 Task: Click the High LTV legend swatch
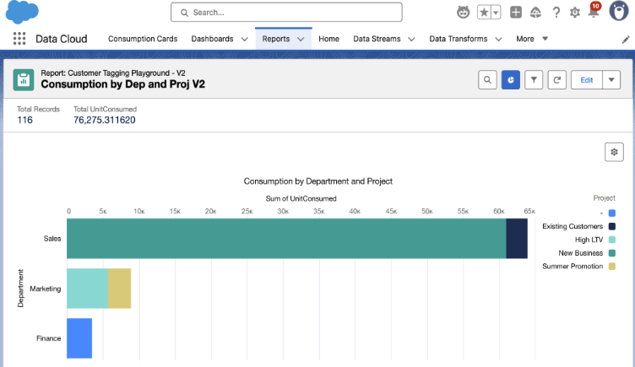click(612, 240)
